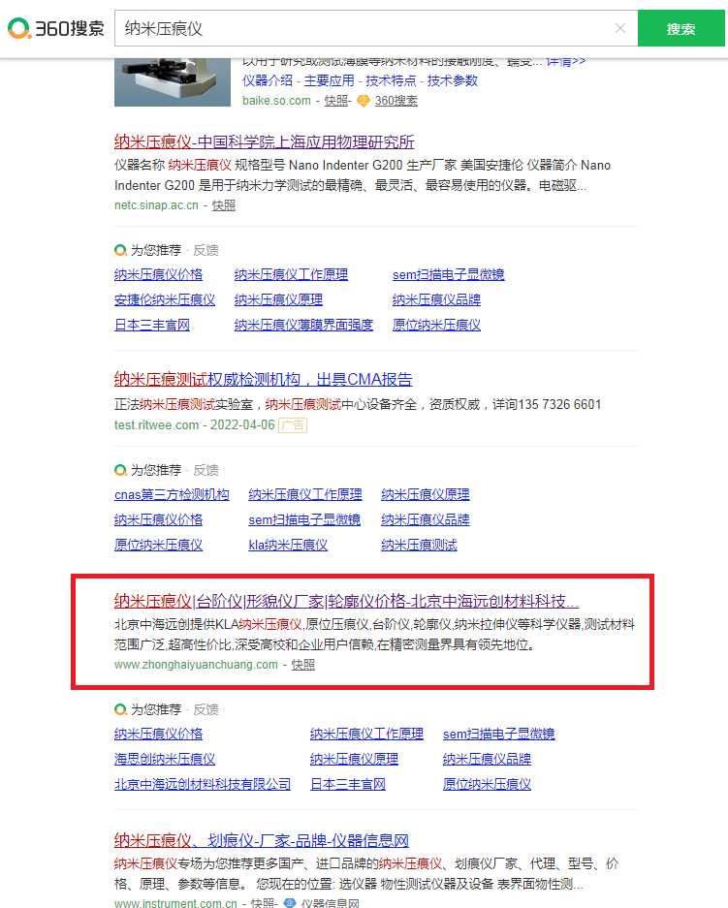728x908 pixels.
Task: Click the 360搜索 logo
Action: [x=55, y=28]
